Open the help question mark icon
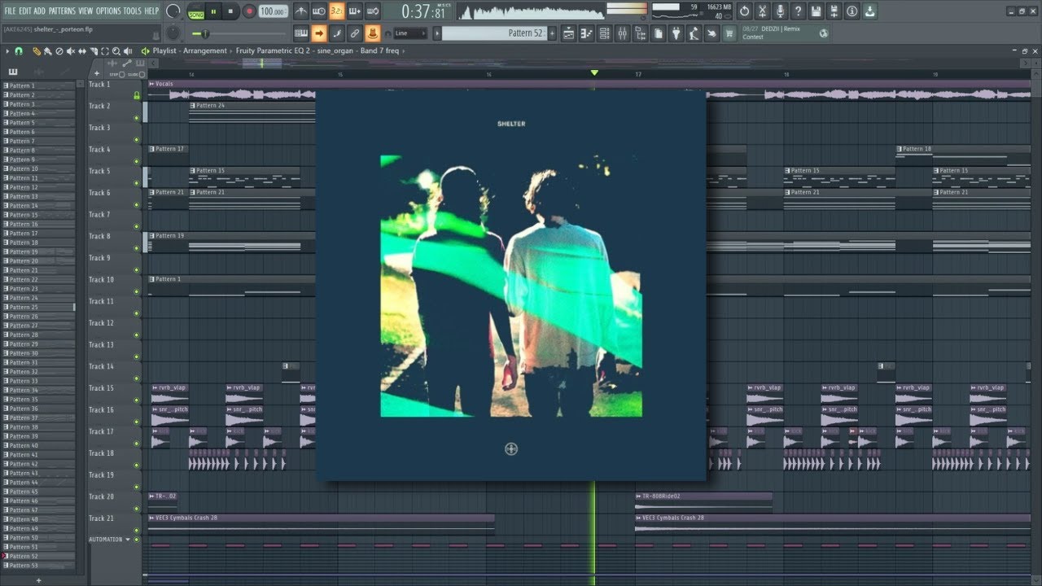 point(799,11)
